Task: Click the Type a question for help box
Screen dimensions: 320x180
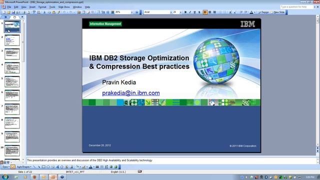Action: [296, 7]
